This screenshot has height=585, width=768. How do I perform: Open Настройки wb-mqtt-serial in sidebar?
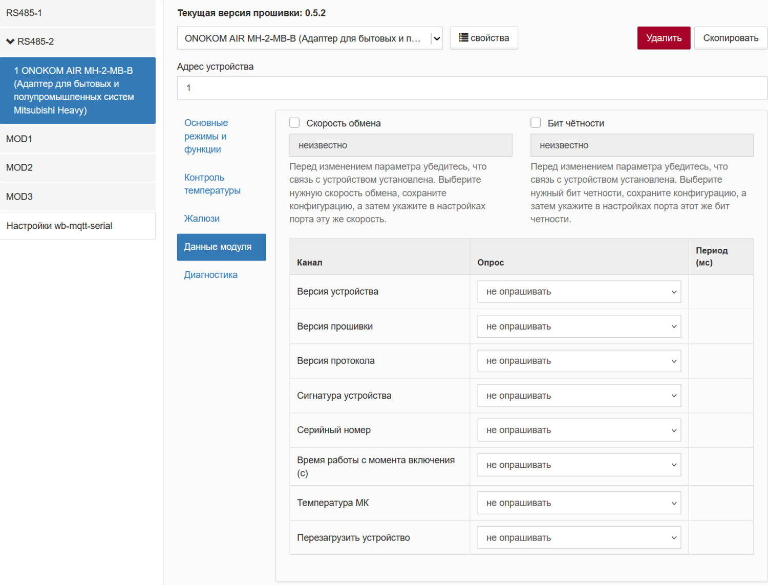click(78, 226)
